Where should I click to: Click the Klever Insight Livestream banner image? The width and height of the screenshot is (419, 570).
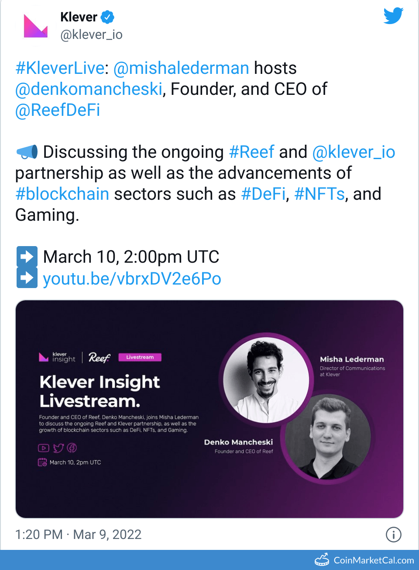(209, 409)
